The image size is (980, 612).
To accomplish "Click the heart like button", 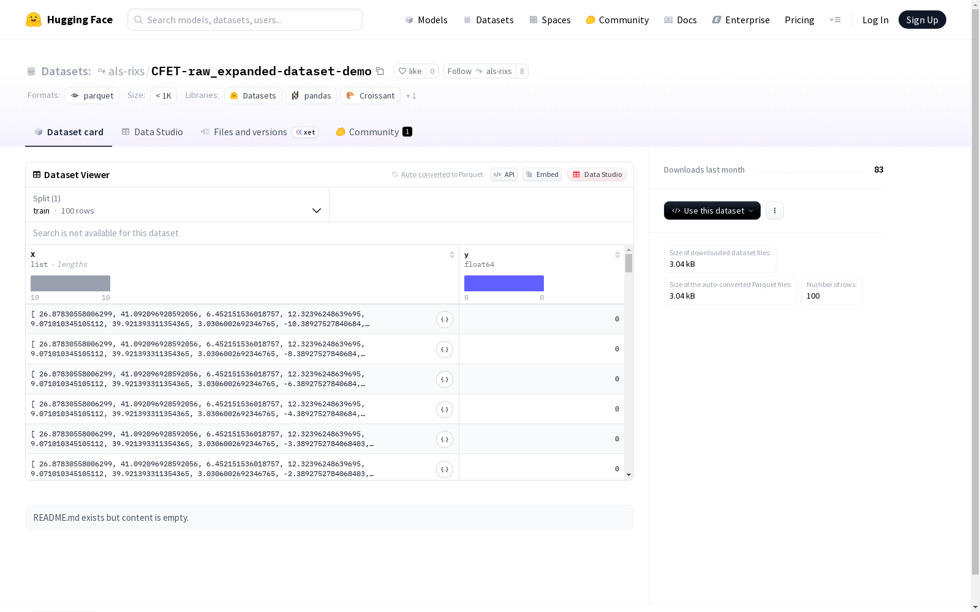I will tap(410, 71).
